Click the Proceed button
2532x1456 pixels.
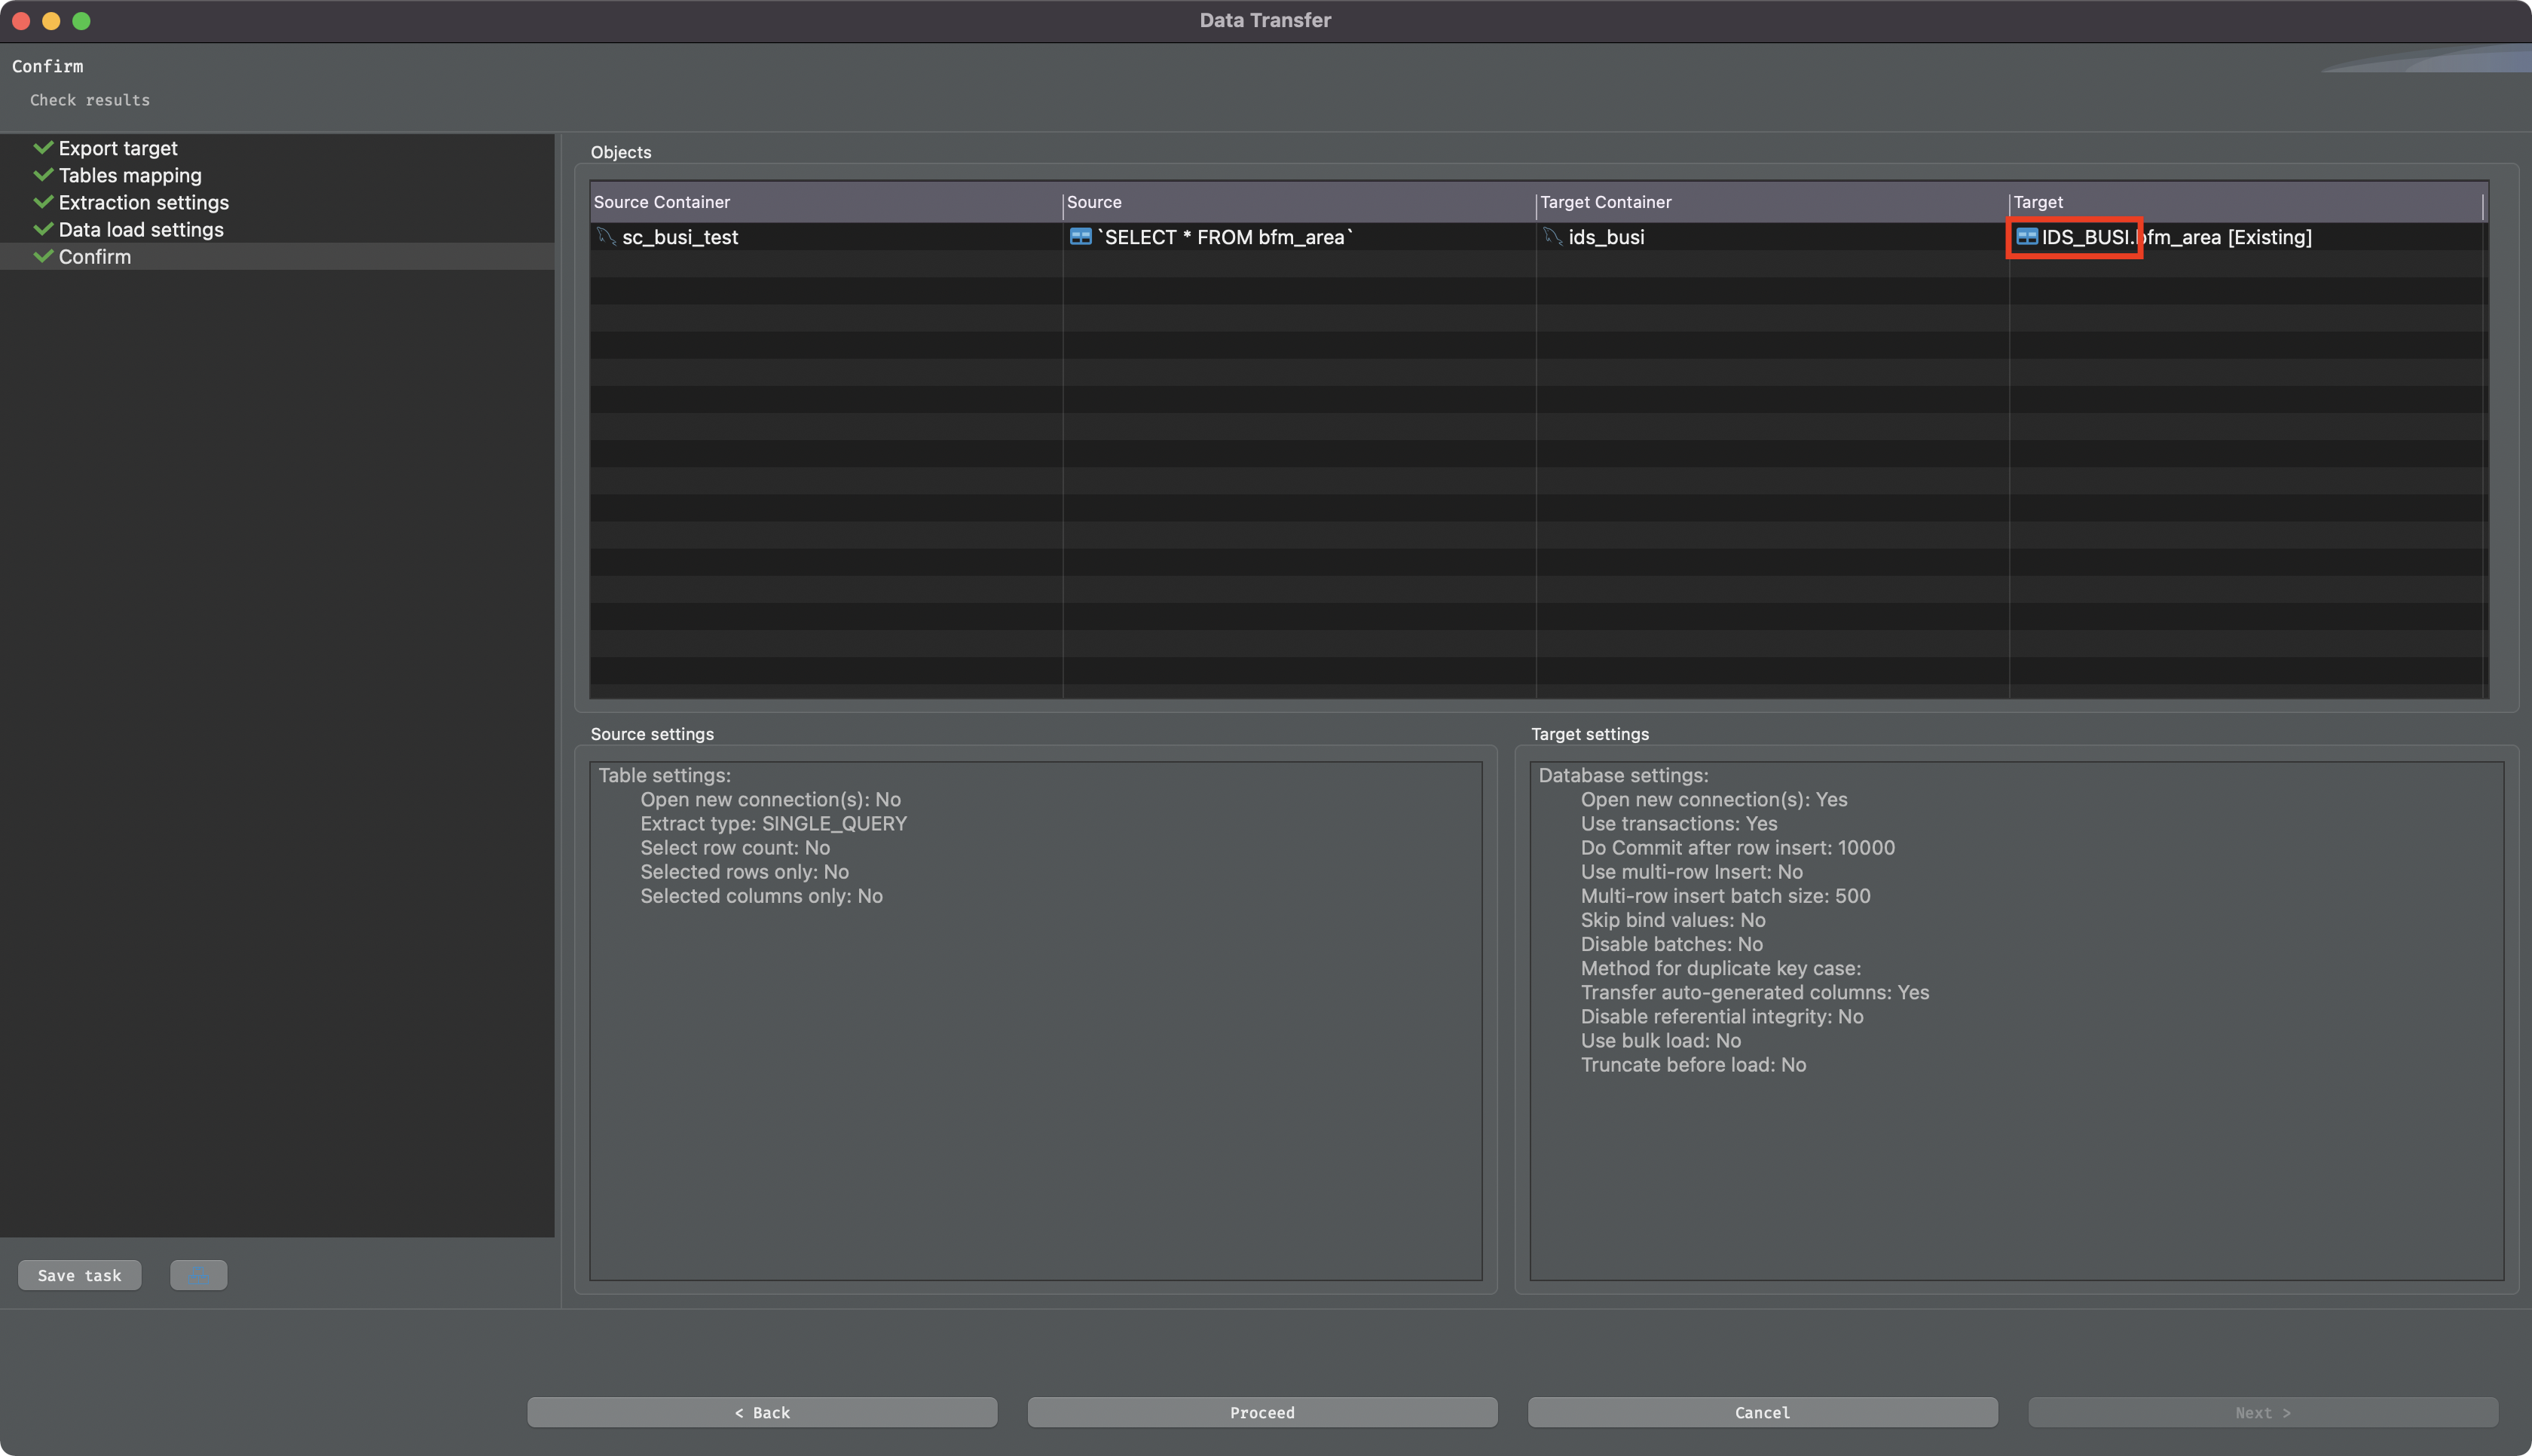point(1261,1412)
